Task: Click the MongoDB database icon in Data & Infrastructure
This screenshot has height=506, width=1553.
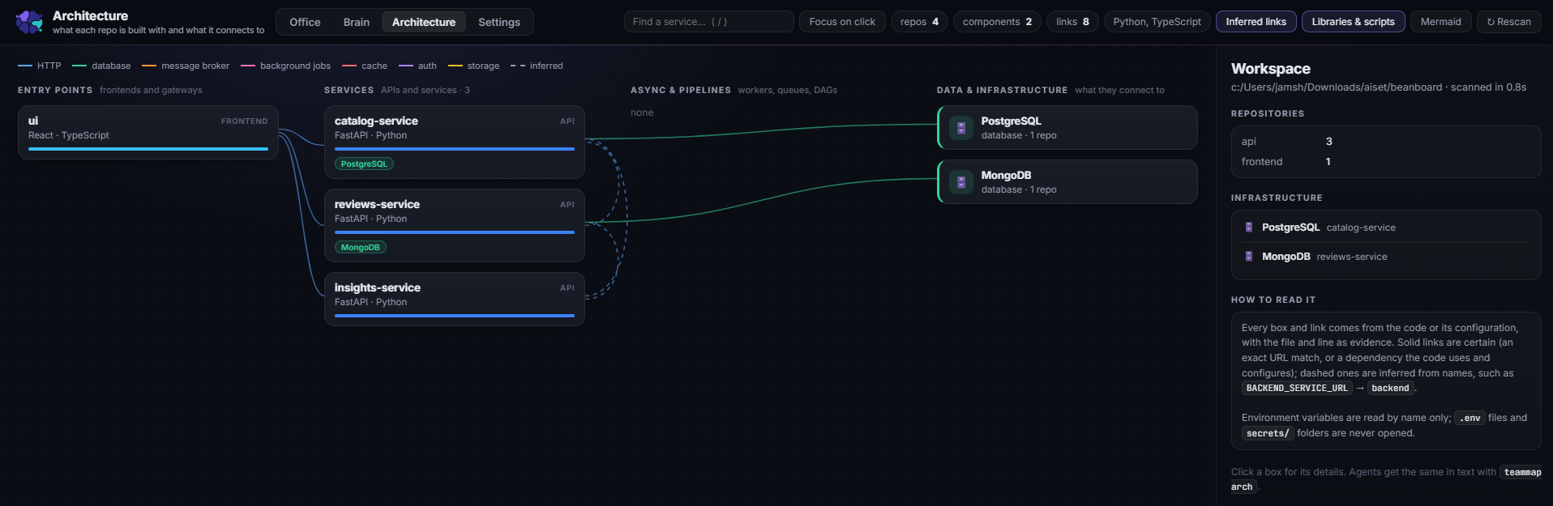Action: pyautogui.click(x=961, y=182)
